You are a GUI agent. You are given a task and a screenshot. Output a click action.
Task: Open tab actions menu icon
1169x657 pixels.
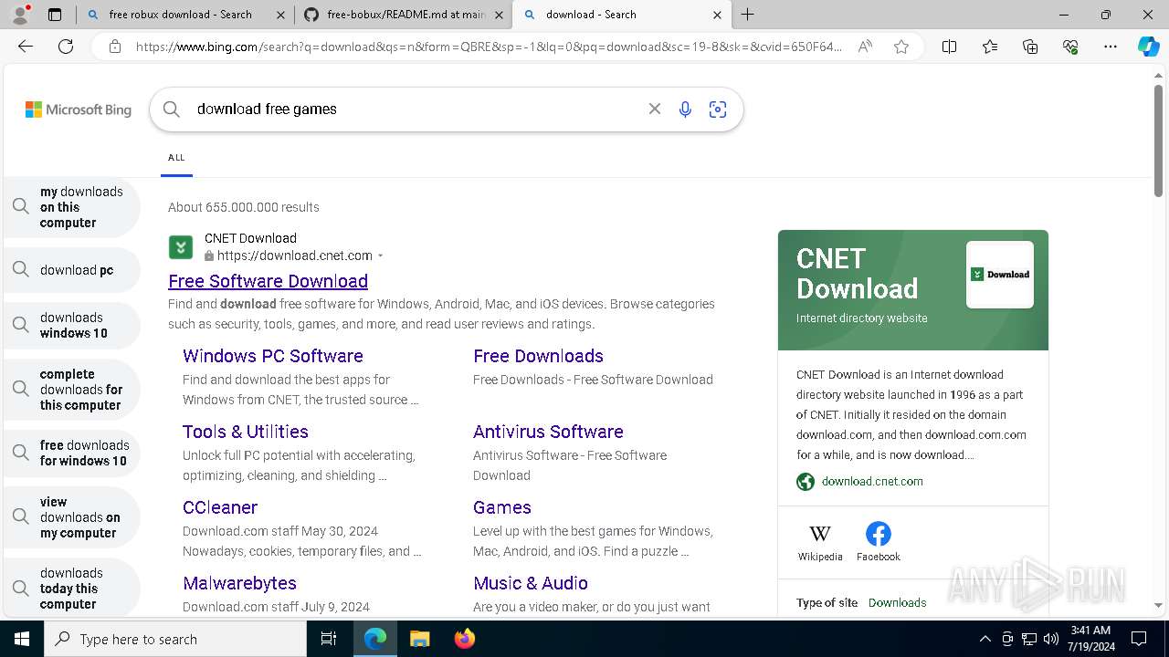[55, 15]
